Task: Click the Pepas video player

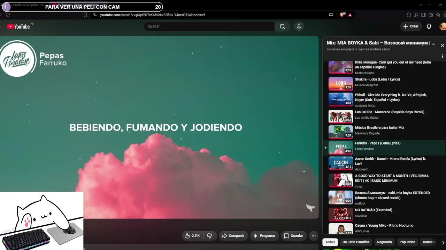Action: [159, 127]
